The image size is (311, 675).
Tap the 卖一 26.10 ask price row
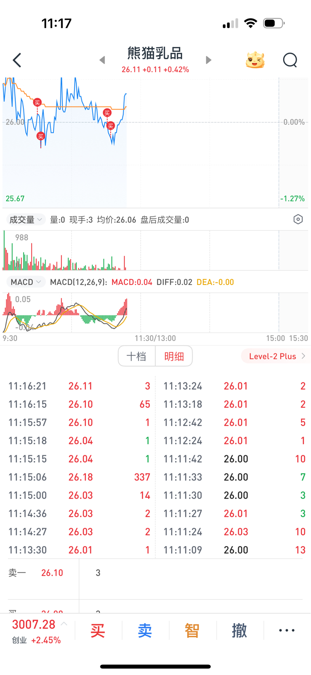pyautogui.click(x=155, y=573)
